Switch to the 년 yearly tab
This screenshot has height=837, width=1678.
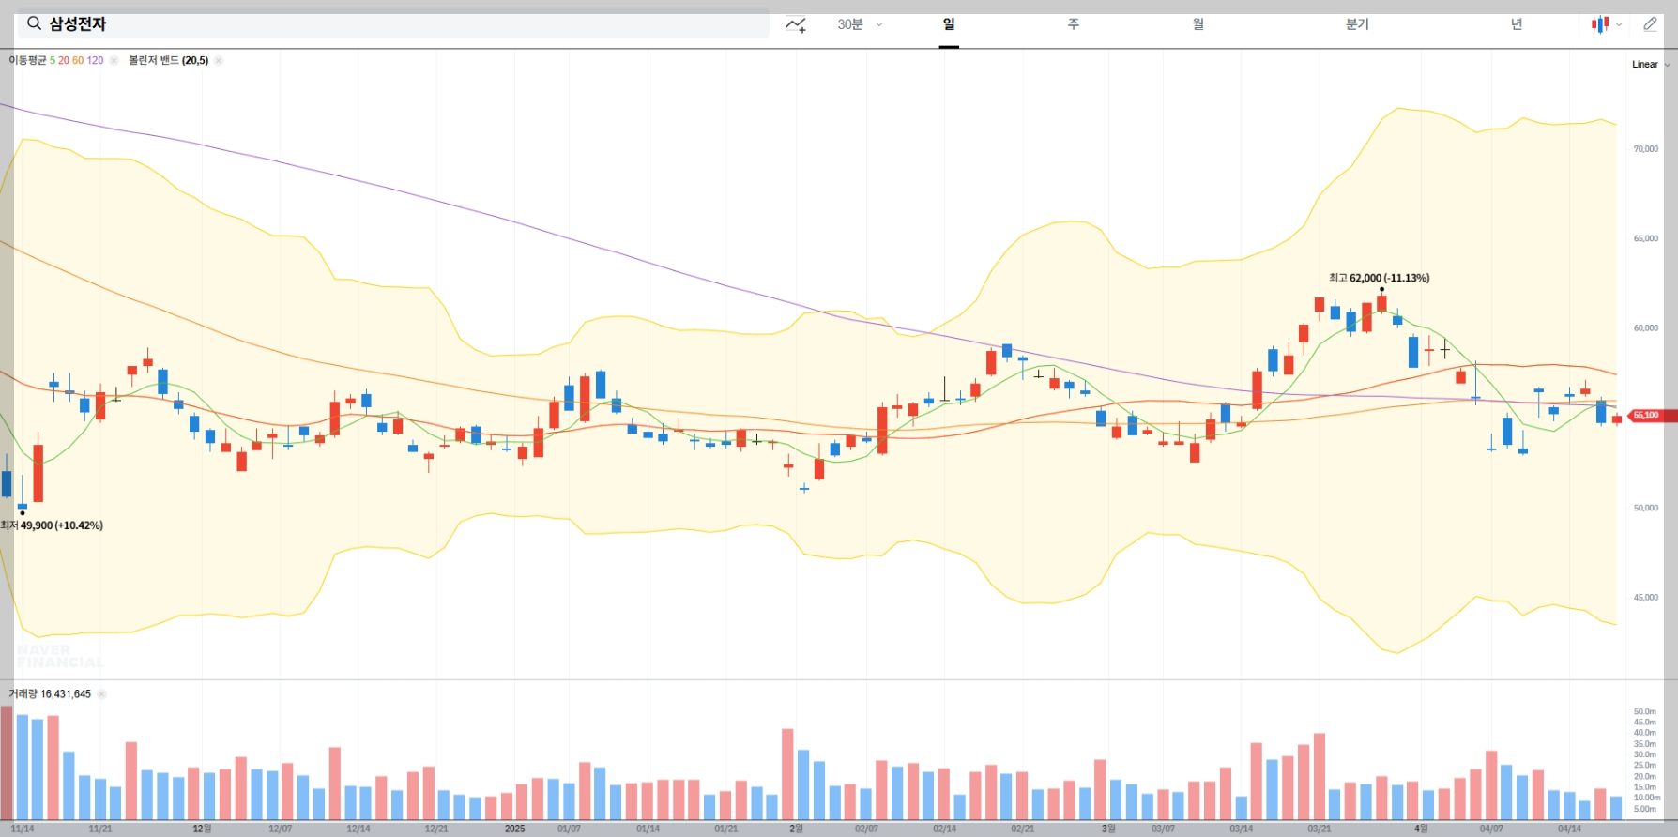click(x=1517, y=24)
